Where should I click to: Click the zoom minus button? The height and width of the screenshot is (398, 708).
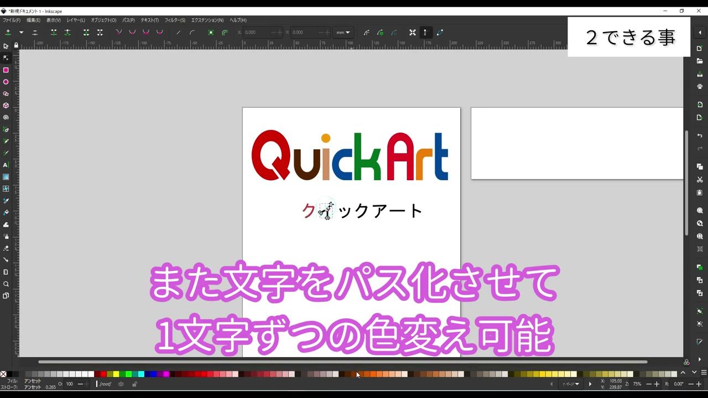point(648,384)
